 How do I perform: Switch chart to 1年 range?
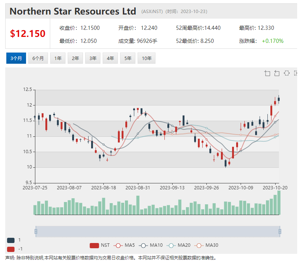click(58, 58)
